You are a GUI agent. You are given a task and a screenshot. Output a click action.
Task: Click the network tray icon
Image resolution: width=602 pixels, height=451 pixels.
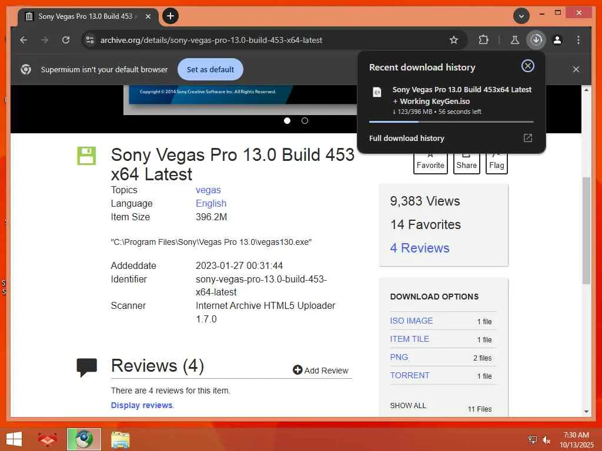[532, 440]
